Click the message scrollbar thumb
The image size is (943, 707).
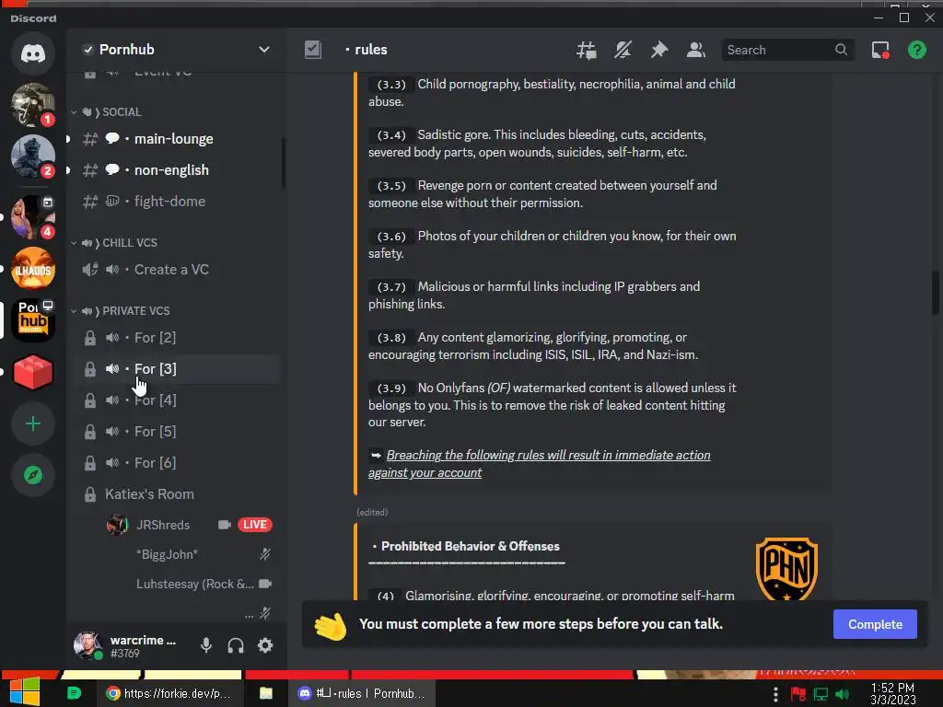click(x=936, y=293)
